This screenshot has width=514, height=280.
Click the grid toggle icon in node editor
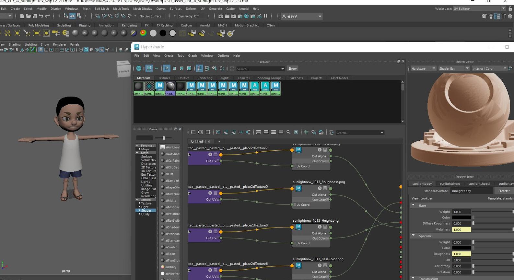coord(306,132)
